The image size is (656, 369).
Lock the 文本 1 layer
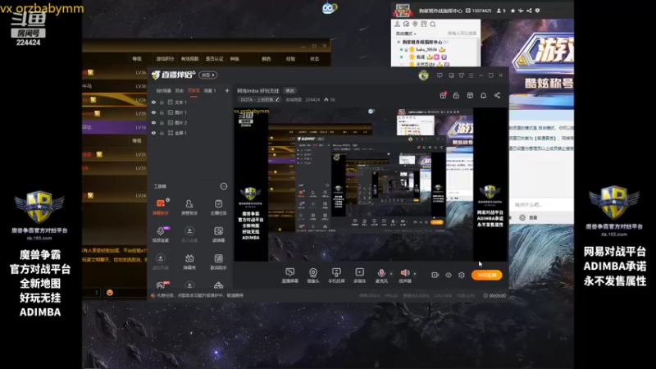[162, 102]
